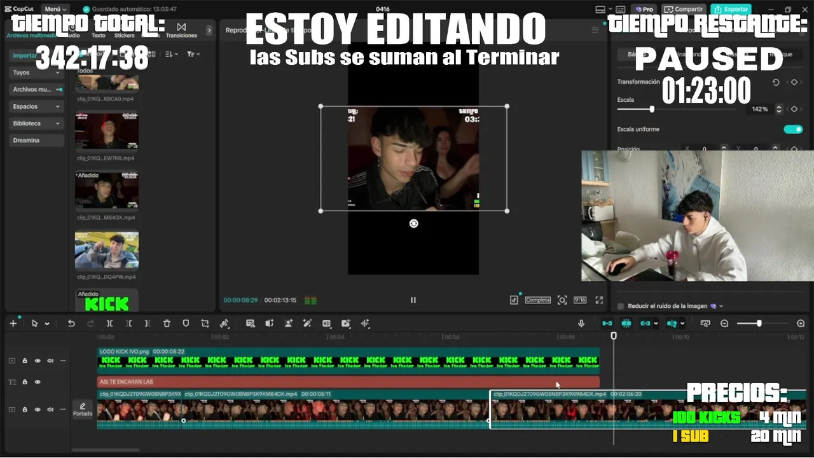Click the Portada cover button

pyautogui.click(x=82, y=410)
